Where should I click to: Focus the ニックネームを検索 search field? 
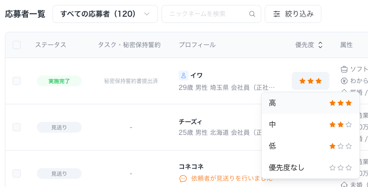[206, 14]
